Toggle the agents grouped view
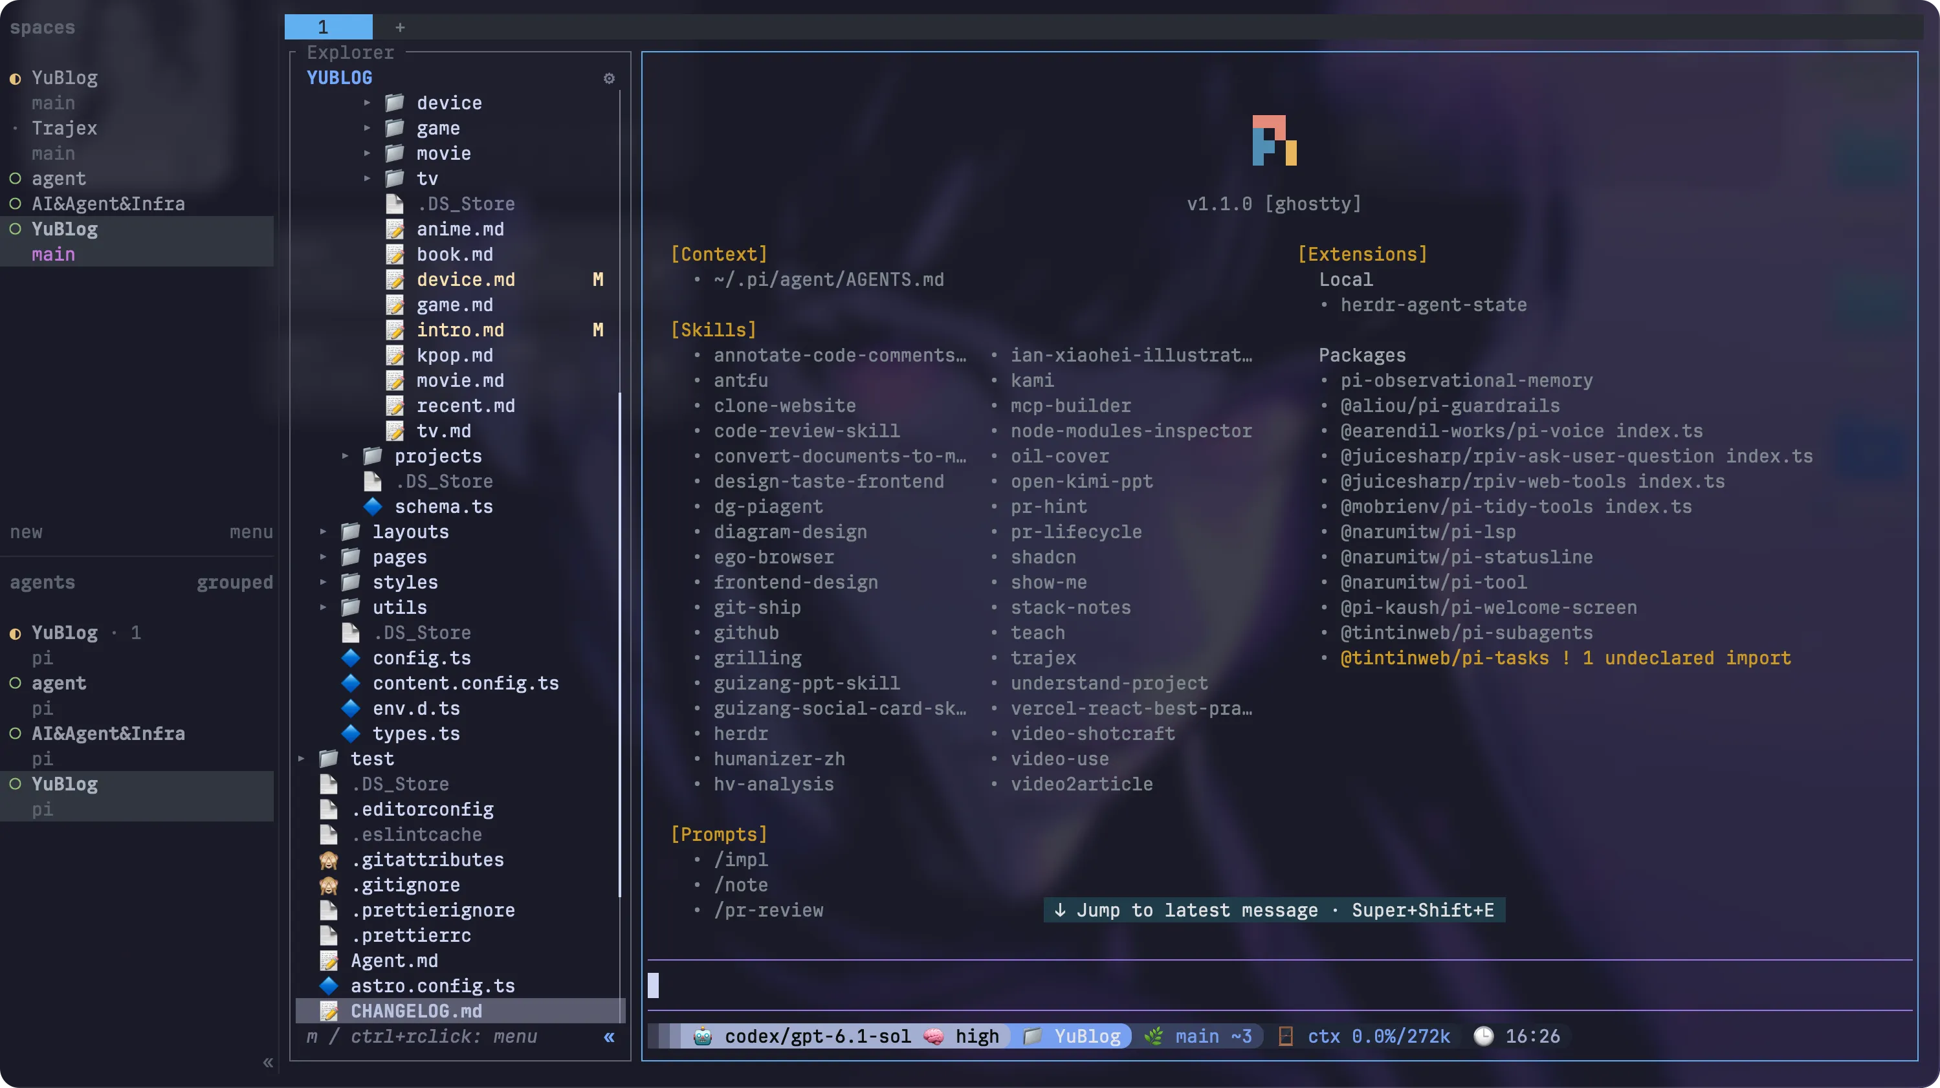The height and width of the screenshot is (1088, 1940). (234, 582)
